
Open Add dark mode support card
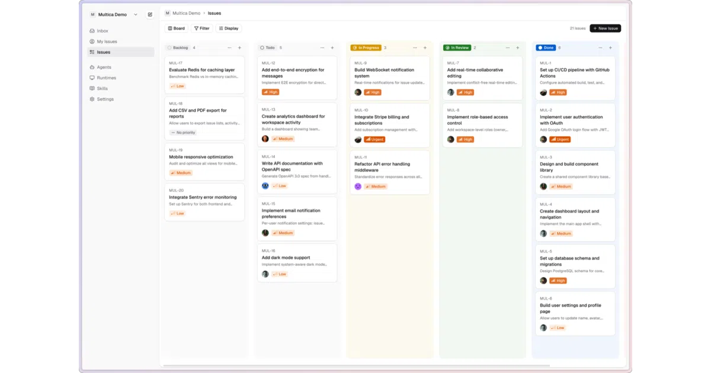coord(297,262)
